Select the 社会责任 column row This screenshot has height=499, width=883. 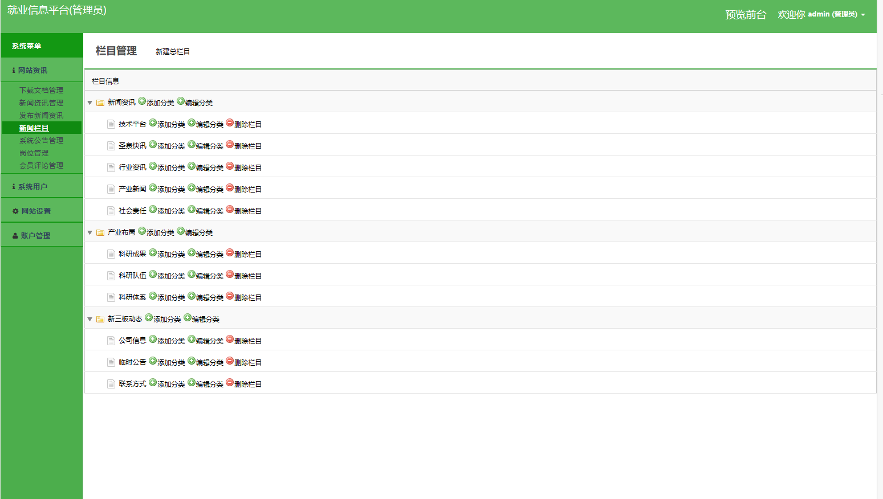pos(132,211)
